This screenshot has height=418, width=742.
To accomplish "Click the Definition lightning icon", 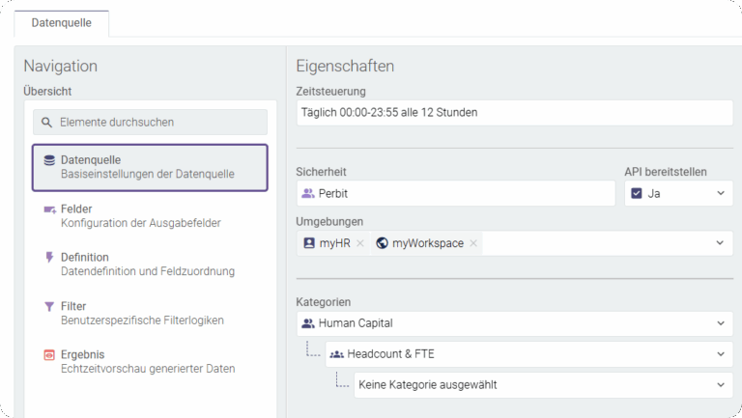I will pos(49,257).
